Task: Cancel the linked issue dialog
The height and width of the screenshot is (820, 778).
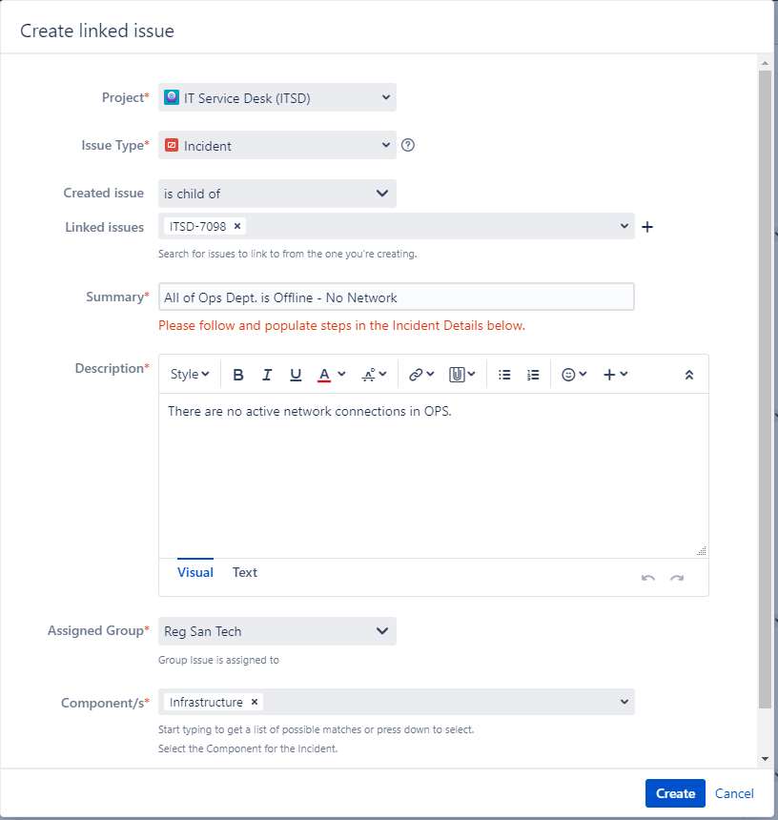Action: 734,793
